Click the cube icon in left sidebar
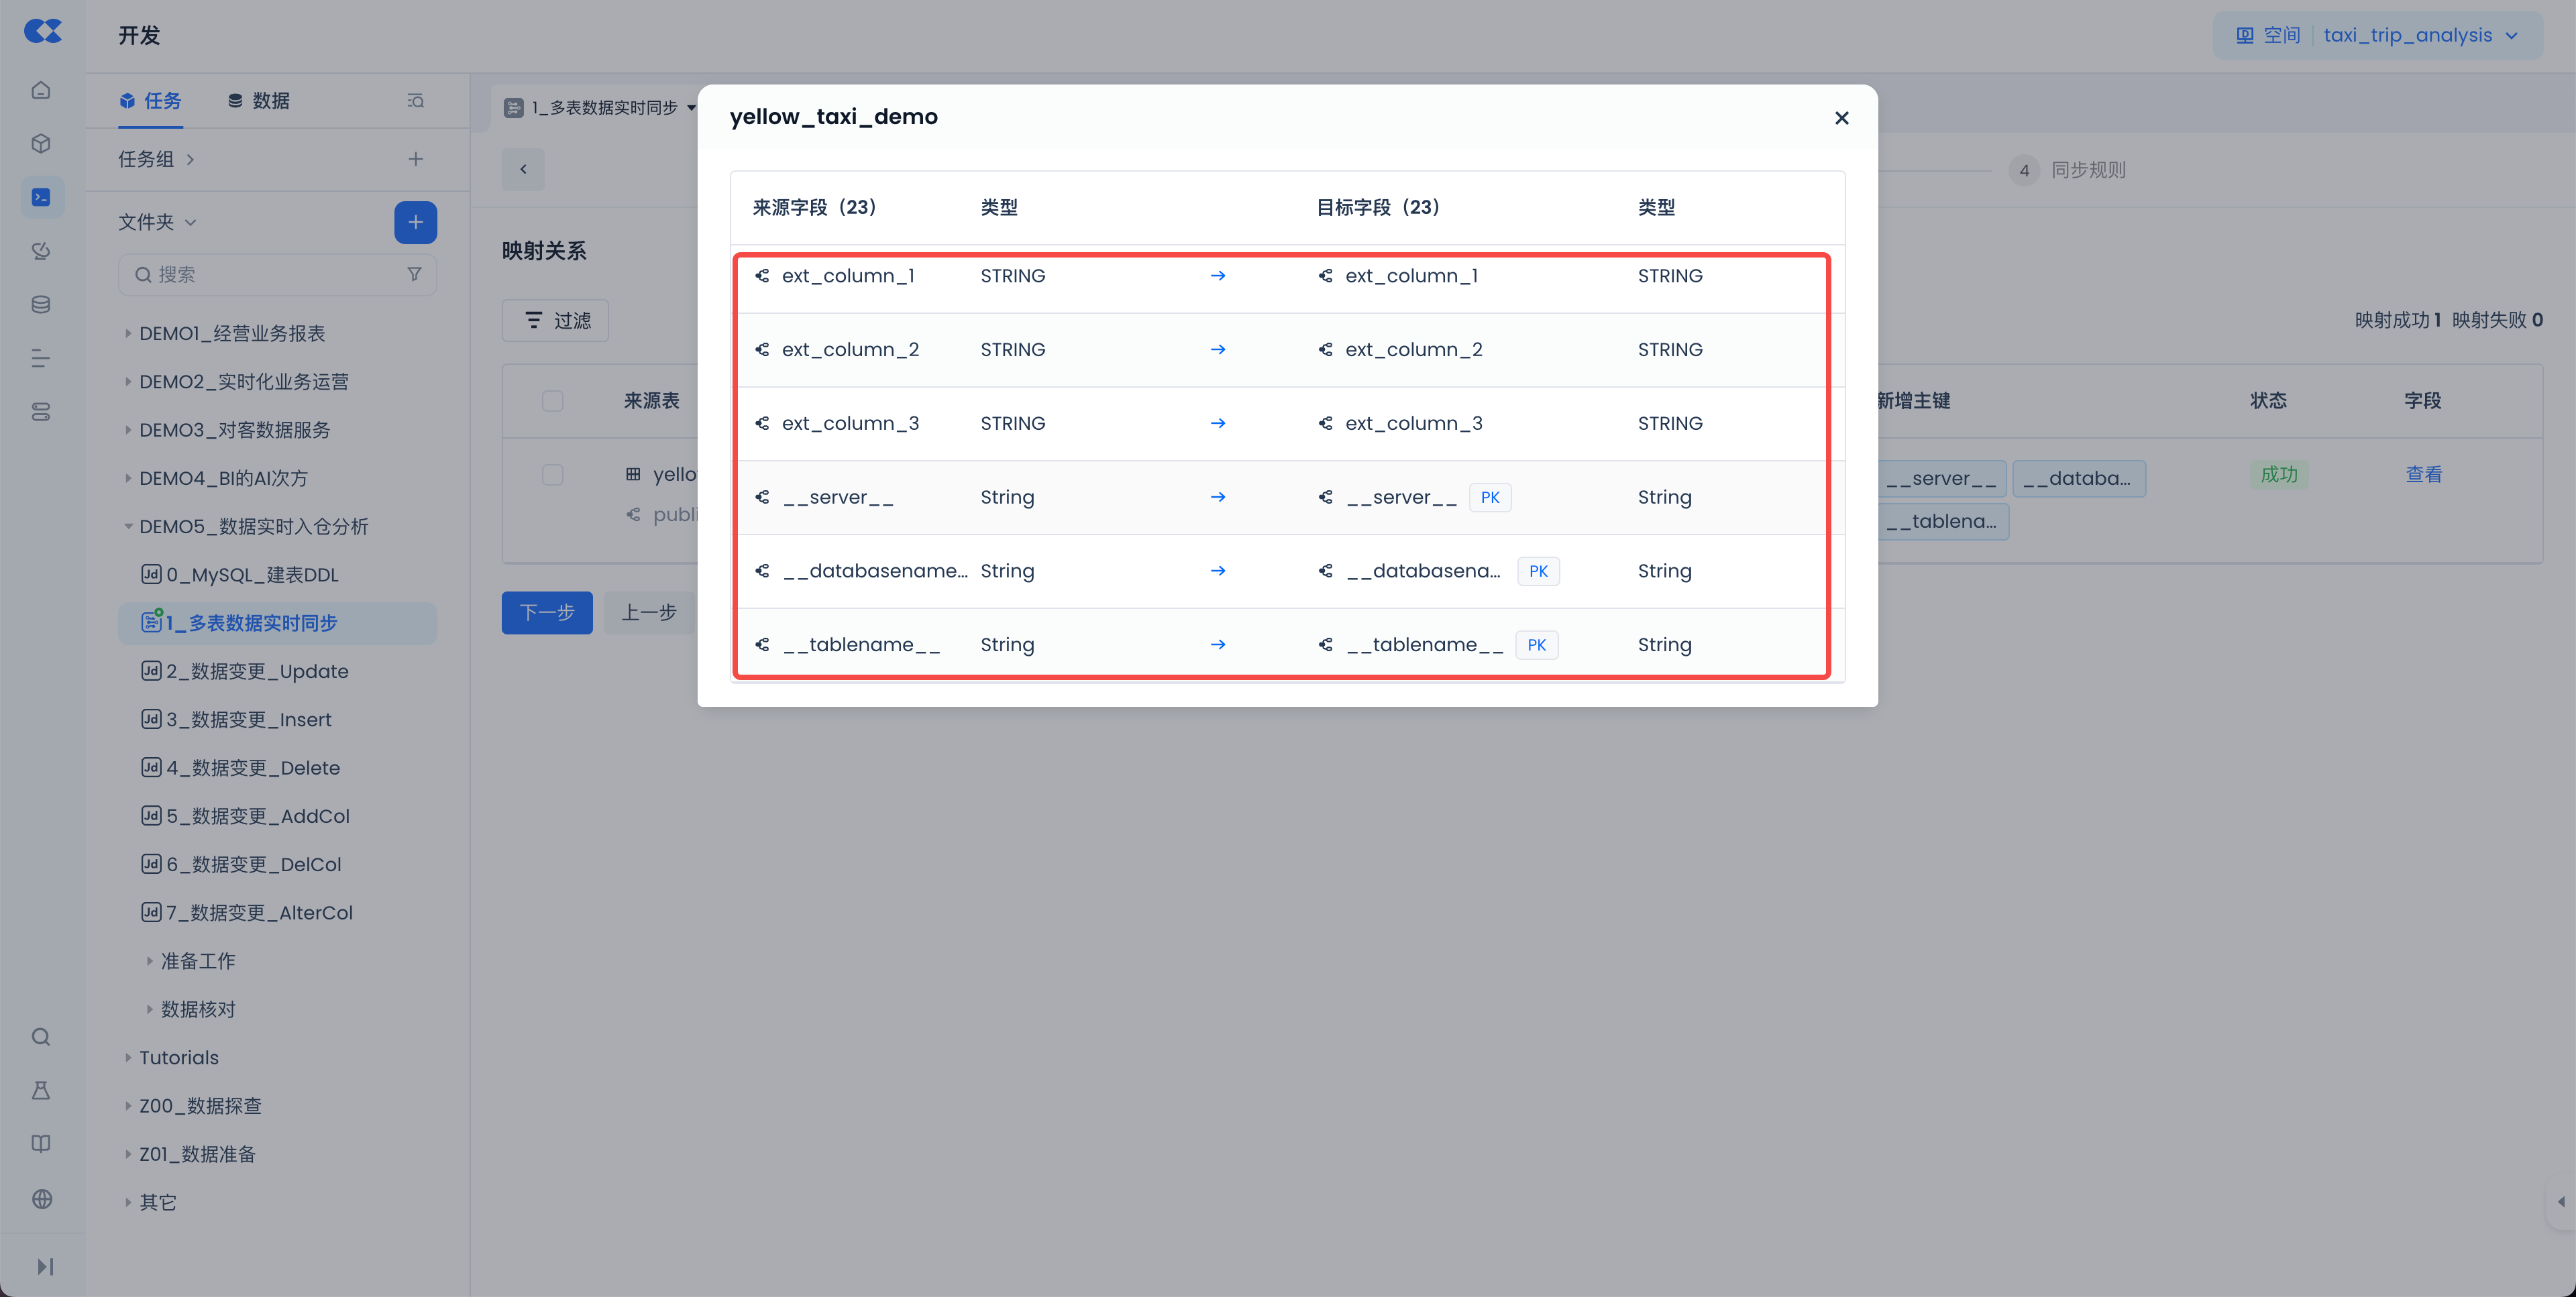The height and width of the screenshot is (1297, 2576). coord(41,143)
